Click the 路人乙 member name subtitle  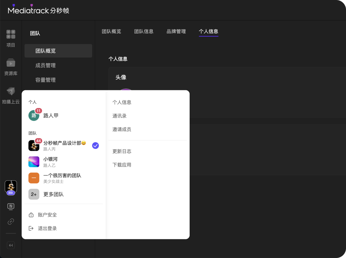pos(49,165)
